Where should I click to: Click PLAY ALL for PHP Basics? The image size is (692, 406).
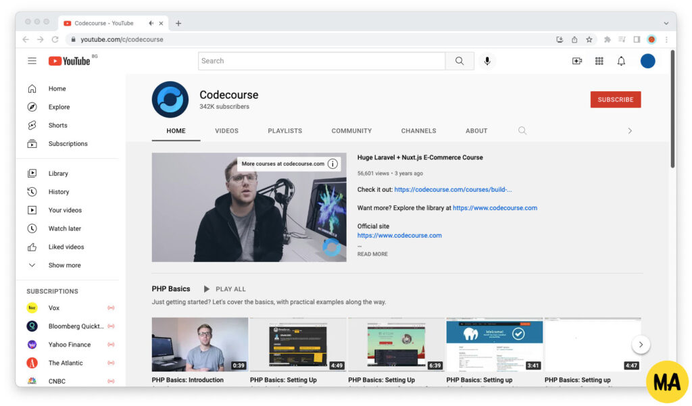pyautogui.click(x=224, y=289)
